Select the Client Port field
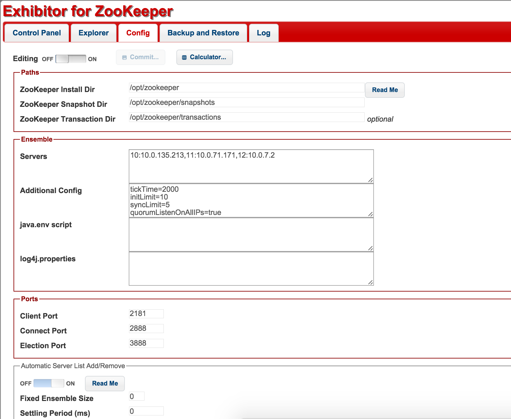The height and width of the screenshot is (419, 511). tap(146, 314)
